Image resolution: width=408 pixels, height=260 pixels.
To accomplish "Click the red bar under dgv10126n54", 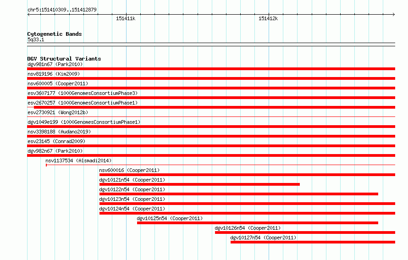I will (305, 232).
